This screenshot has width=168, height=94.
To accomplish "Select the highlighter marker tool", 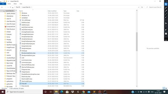I will [x=166, y=11].
